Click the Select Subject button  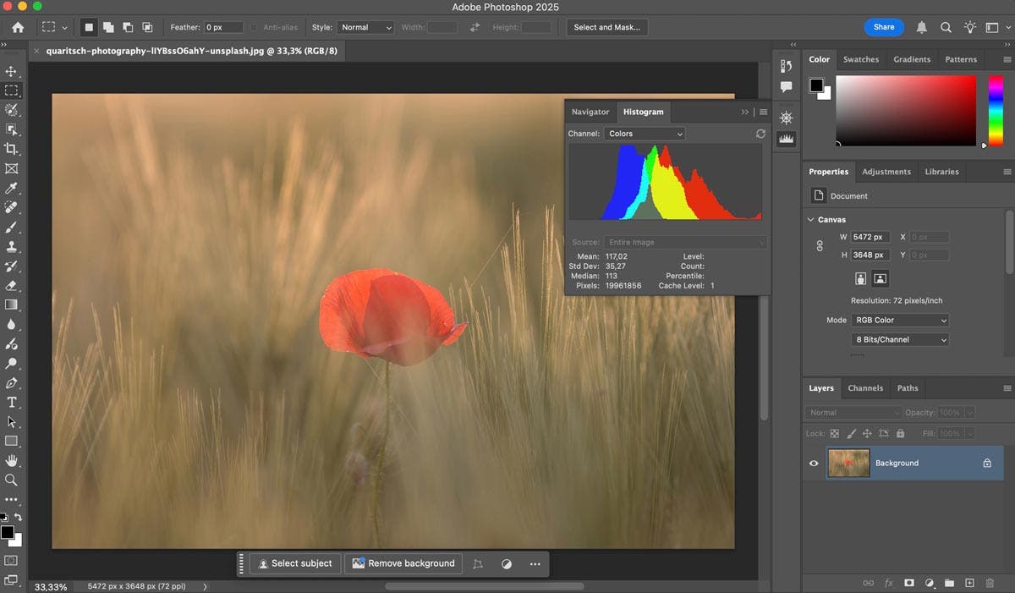click(x=294, y=563)
